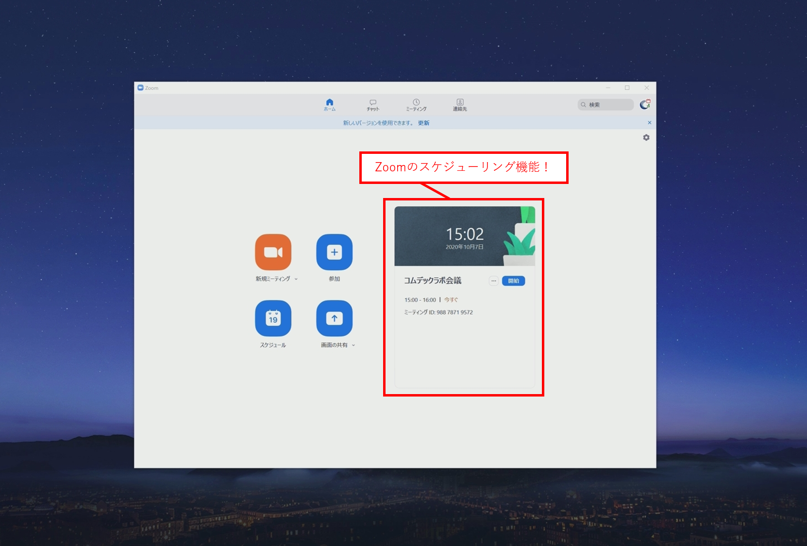
Task: Open the Meetings (ミーティング) tab
Action: (416, 105)
